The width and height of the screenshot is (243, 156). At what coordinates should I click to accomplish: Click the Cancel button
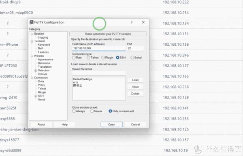click(x=135, y=124)
